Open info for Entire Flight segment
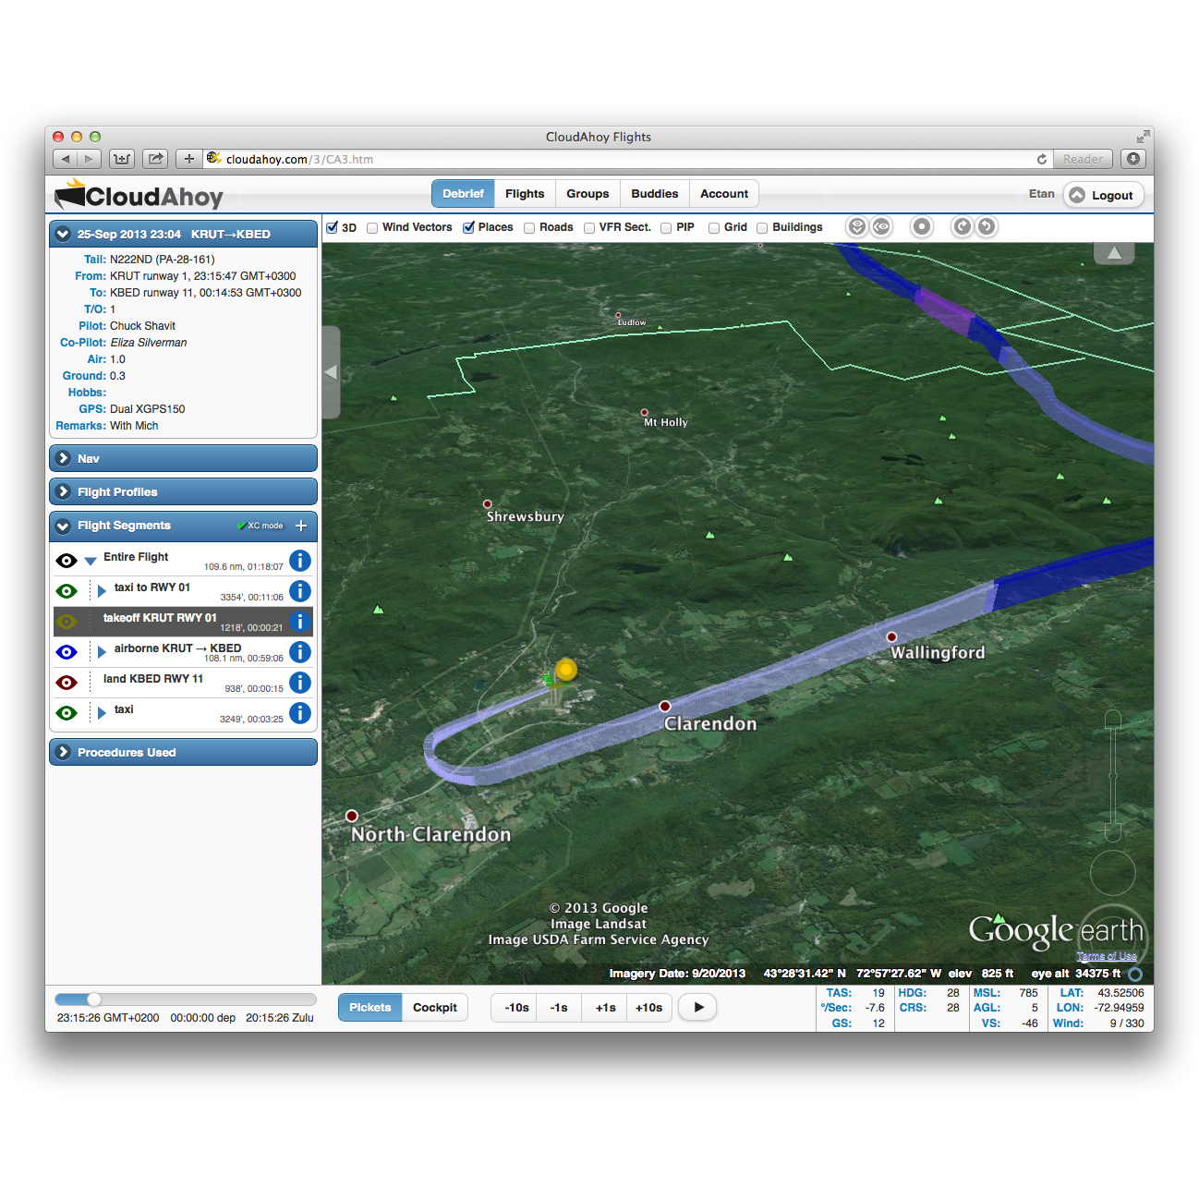This screenshot has height=1199, width=1199. [300, 561]
